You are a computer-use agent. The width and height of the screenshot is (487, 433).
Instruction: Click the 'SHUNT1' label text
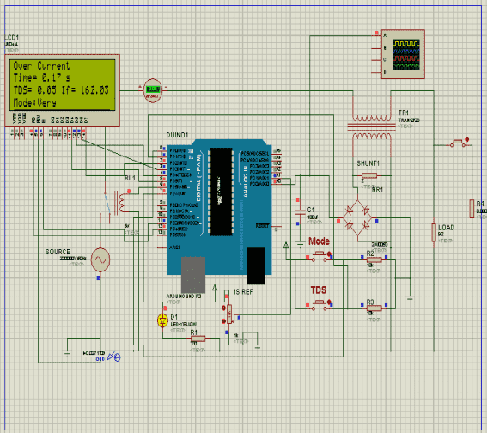click(368, 163)
